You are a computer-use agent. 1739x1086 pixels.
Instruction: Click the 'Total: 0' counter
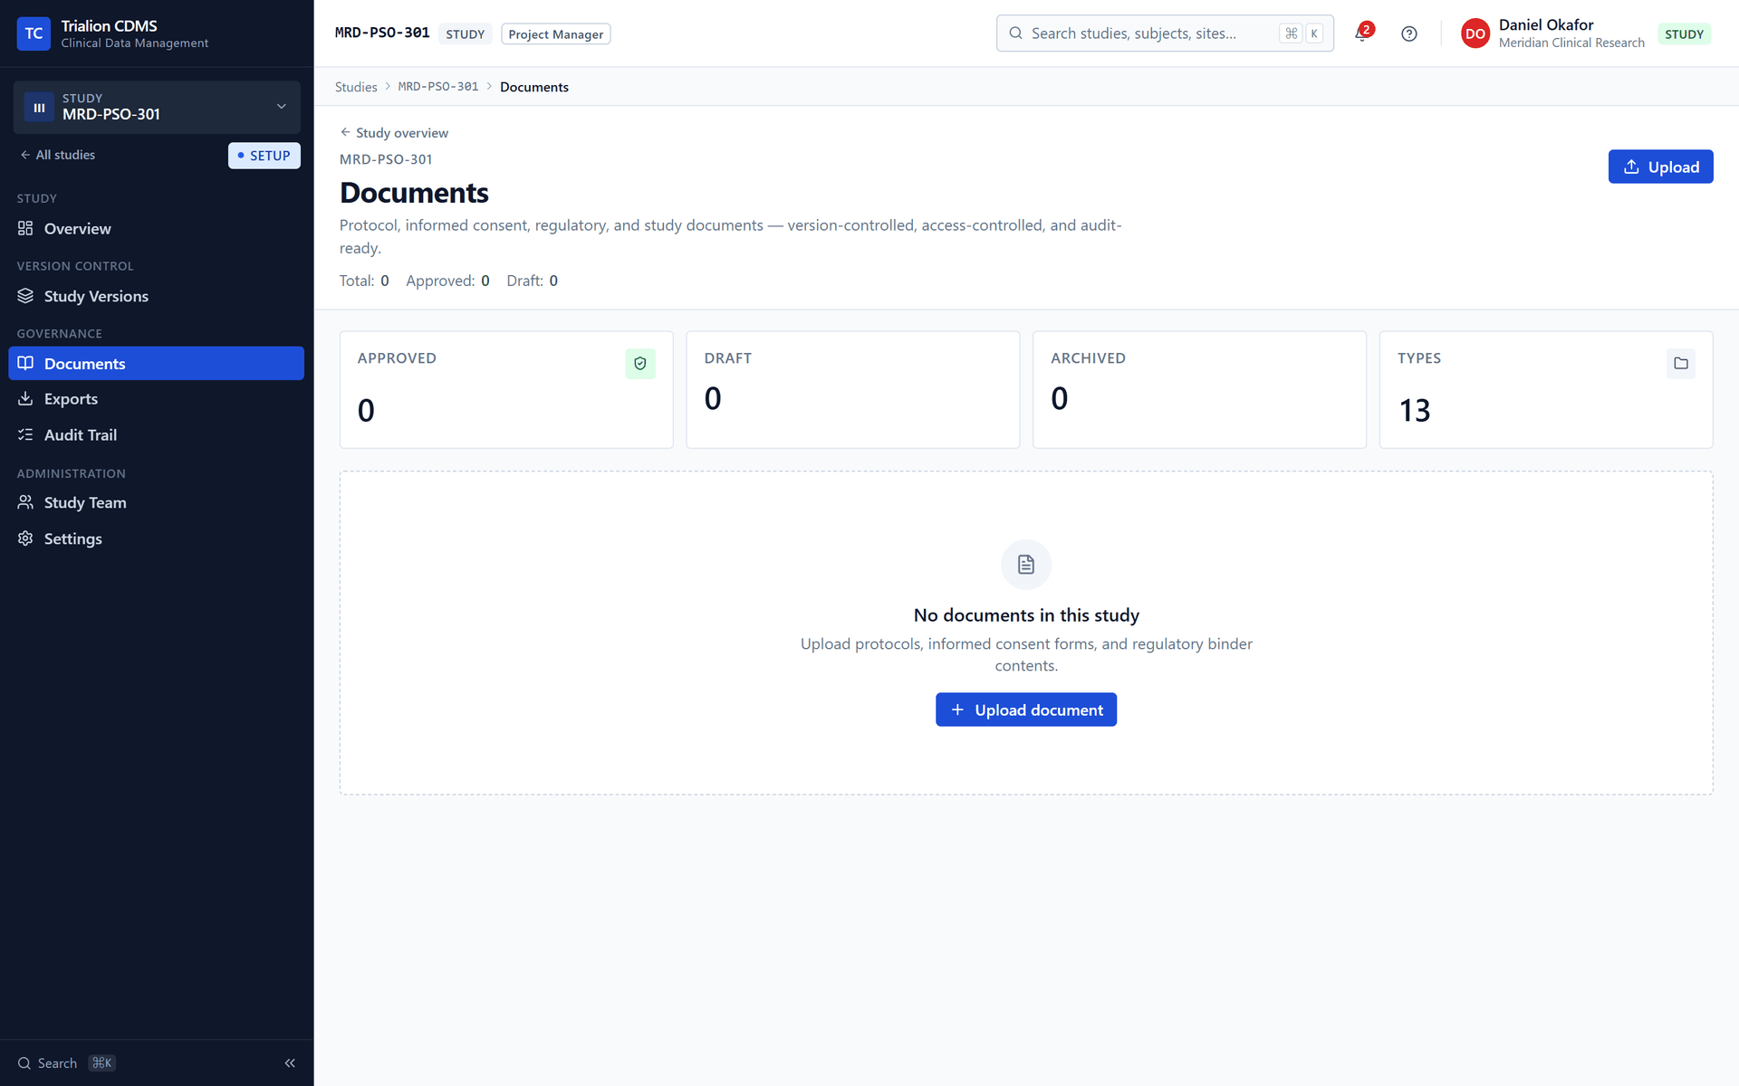[364, 281]
